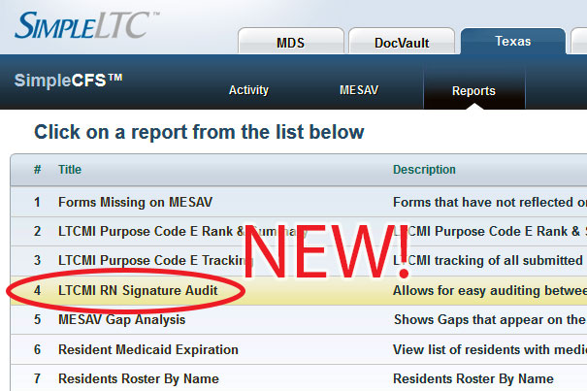587x391 pixels.
Task: Select the Texas tab
Action: pyautogui.click(x=512, y=42)
